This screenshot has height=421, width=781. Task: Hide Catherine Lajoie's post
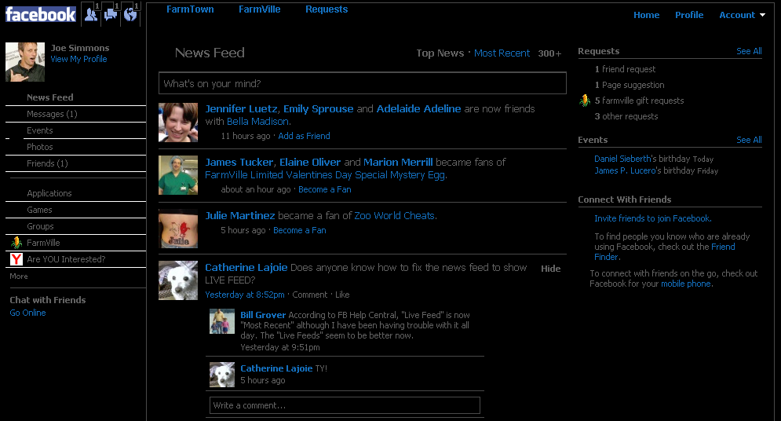point(551,269)
